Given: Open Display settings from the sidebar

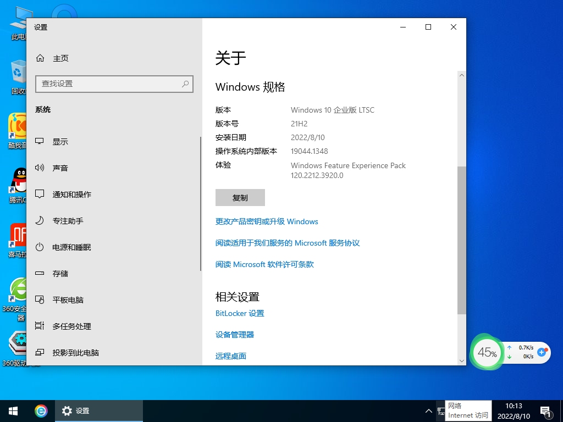Looking at the screenshot, I should point(60,142).
